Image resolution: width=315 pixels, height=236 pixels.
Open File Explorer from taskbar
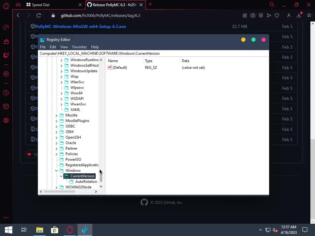coord(40,230)
